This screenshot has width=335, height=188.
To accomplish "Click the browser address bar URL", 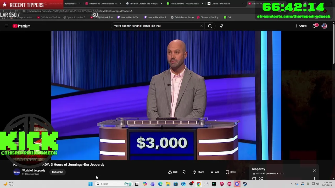I will (80, 11).
